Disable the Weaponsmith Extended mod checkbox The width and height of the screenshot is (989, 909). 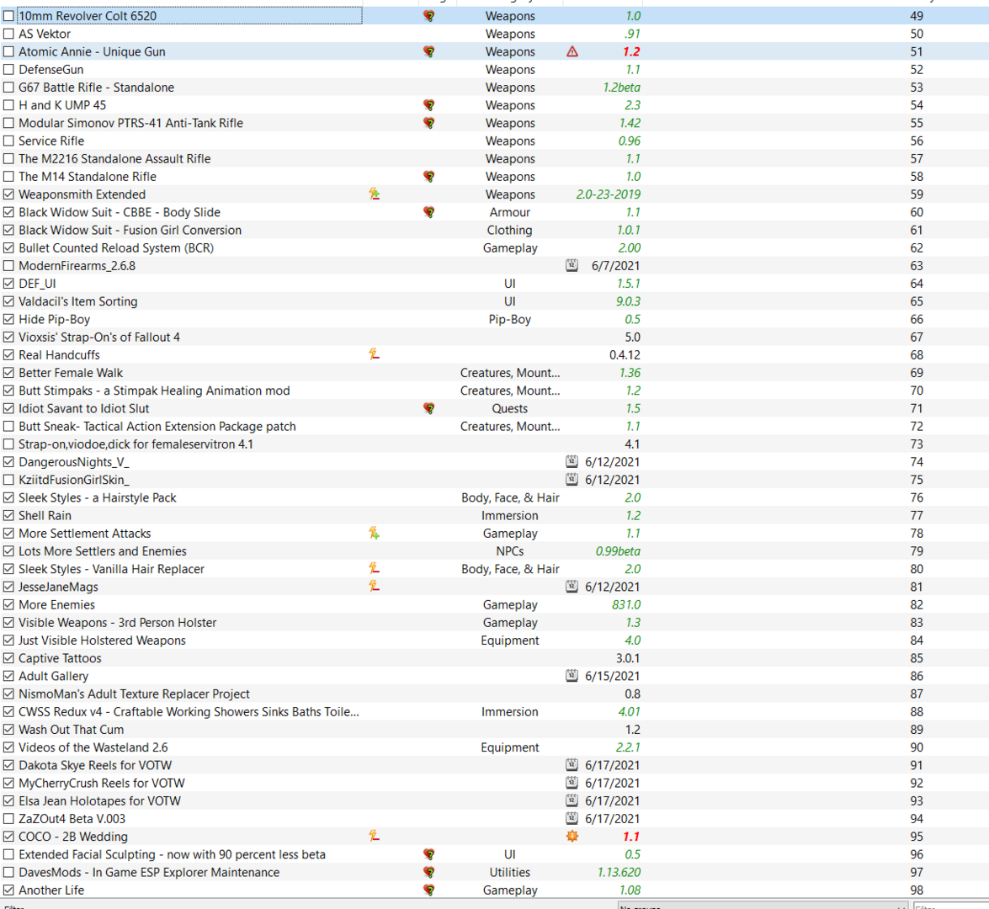(8, 194)
